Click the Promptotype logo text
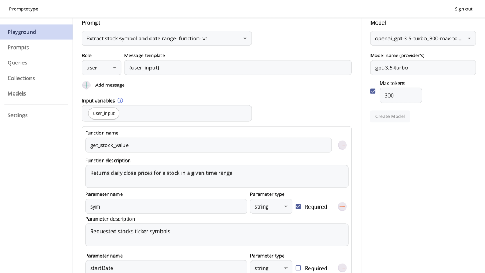Screen dimensions: 485x273 (23, 9)
